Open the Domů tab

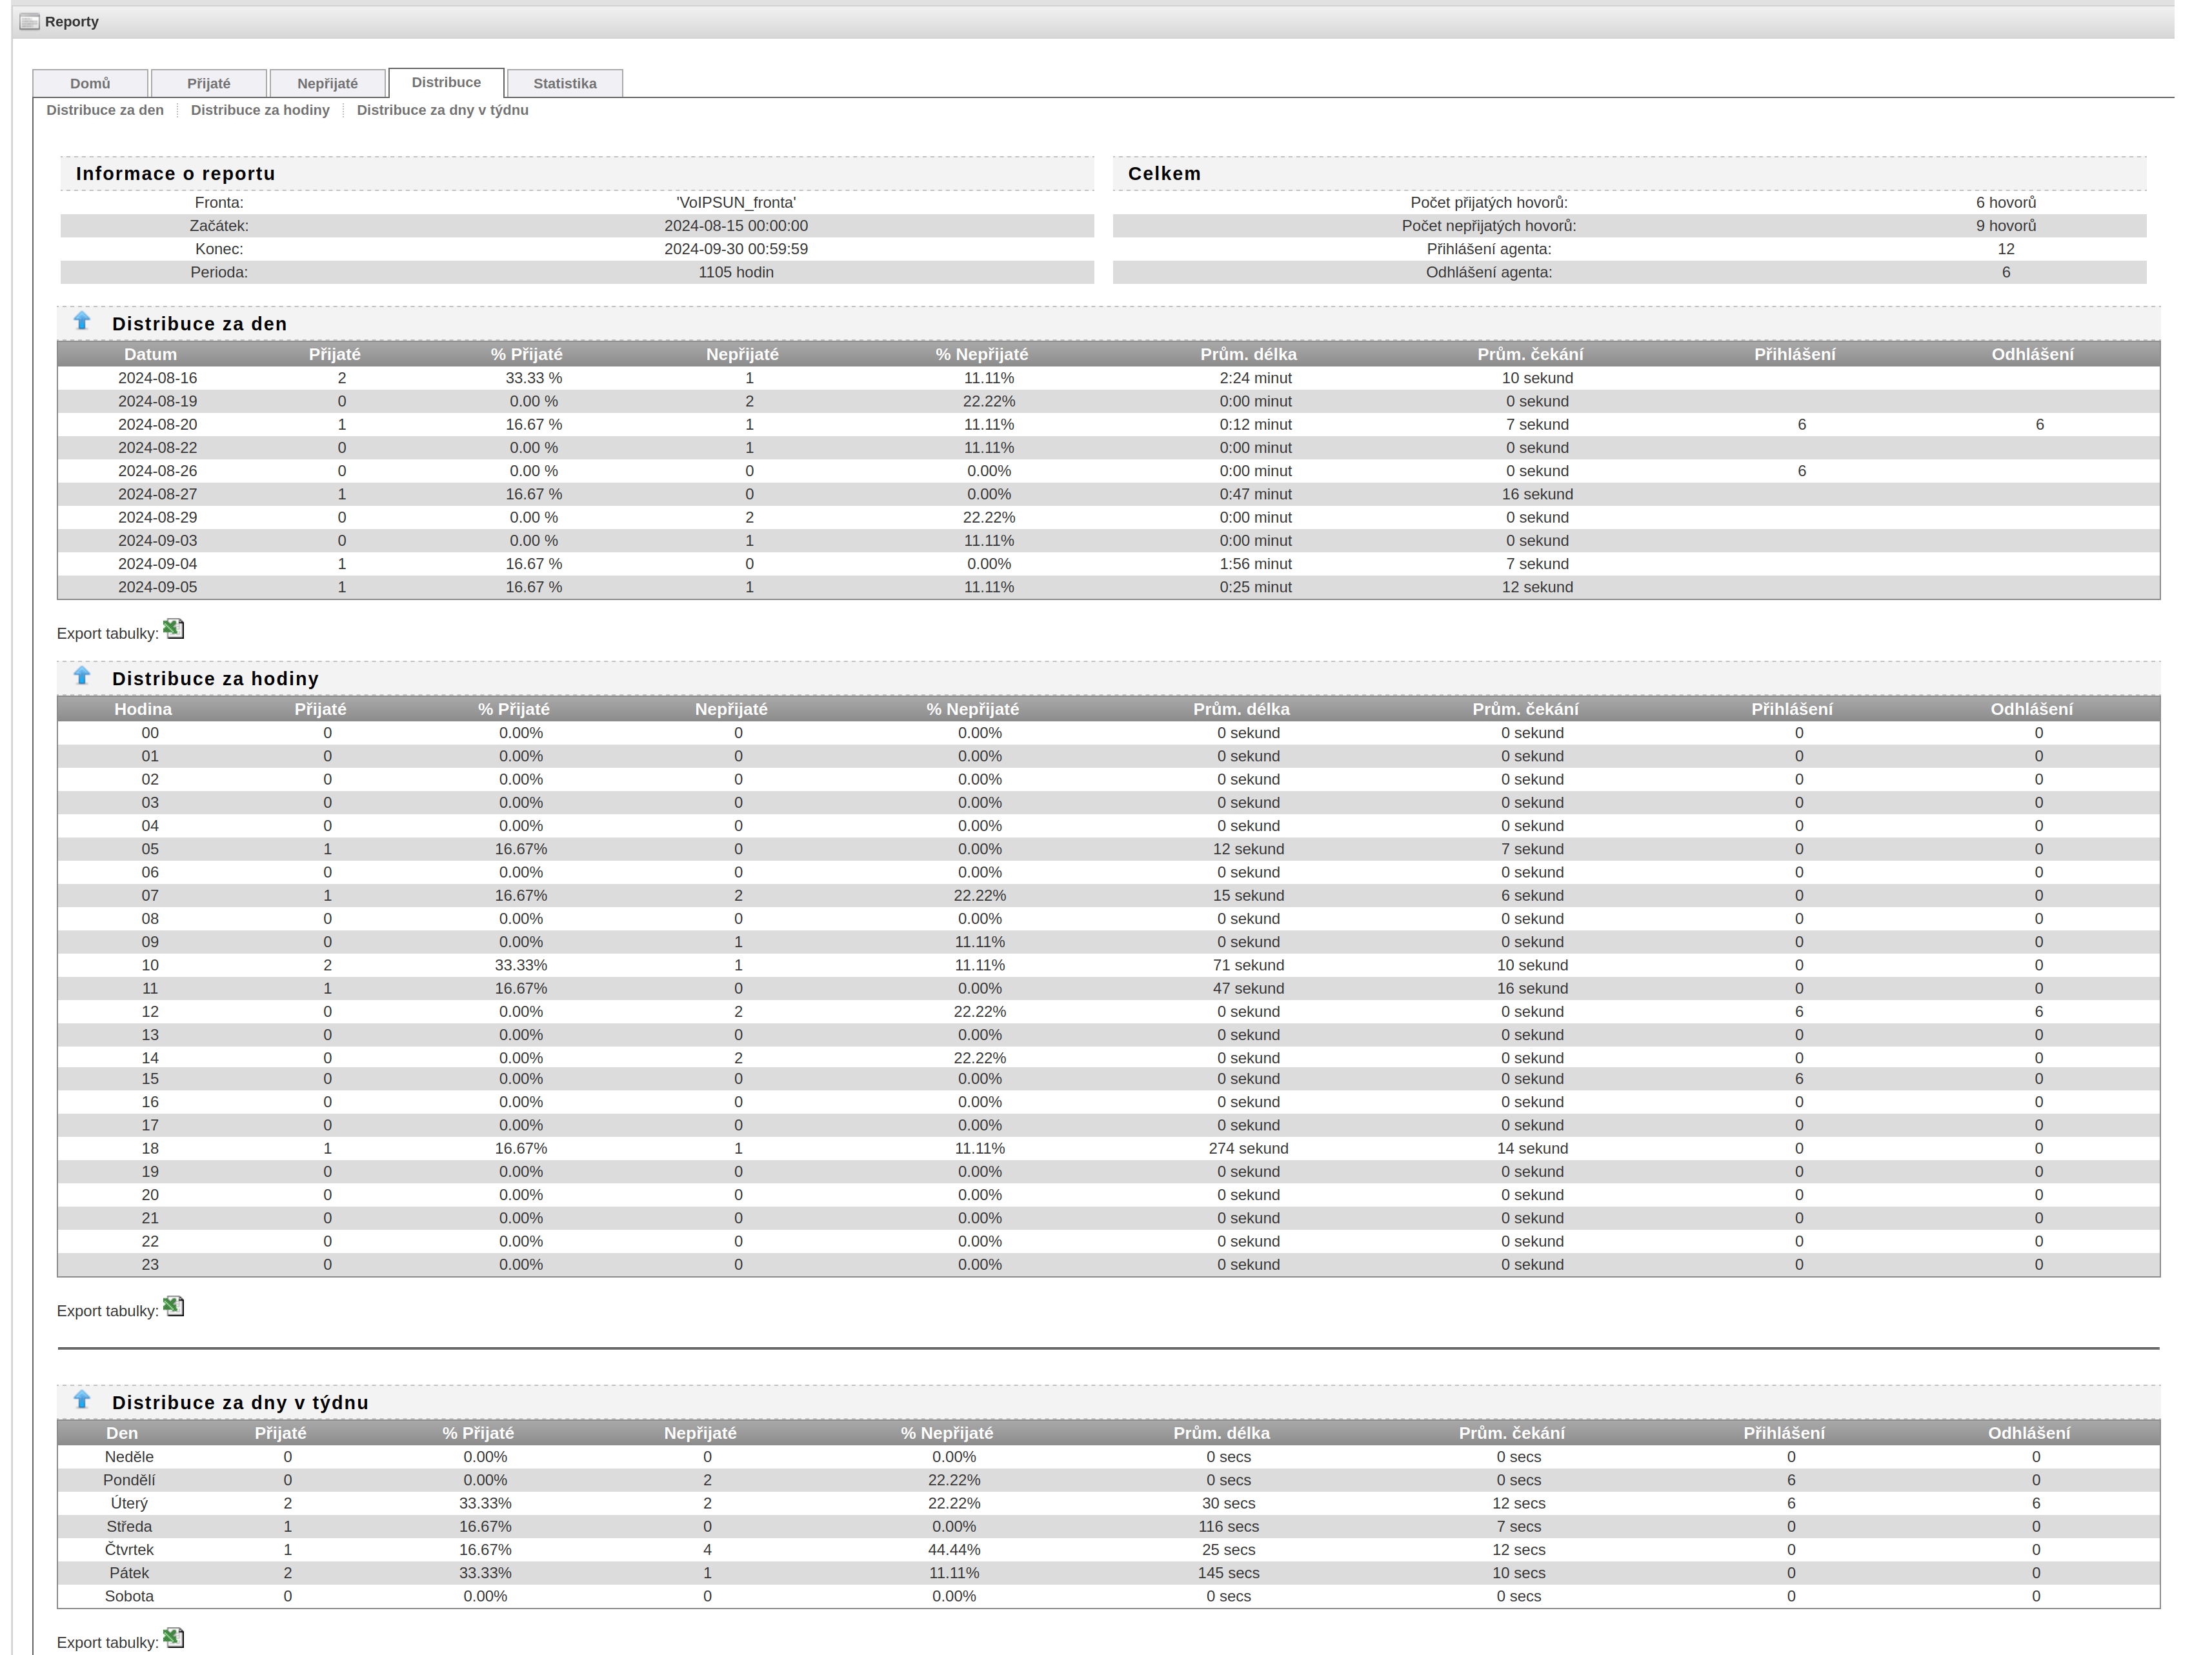click(90, 83)
